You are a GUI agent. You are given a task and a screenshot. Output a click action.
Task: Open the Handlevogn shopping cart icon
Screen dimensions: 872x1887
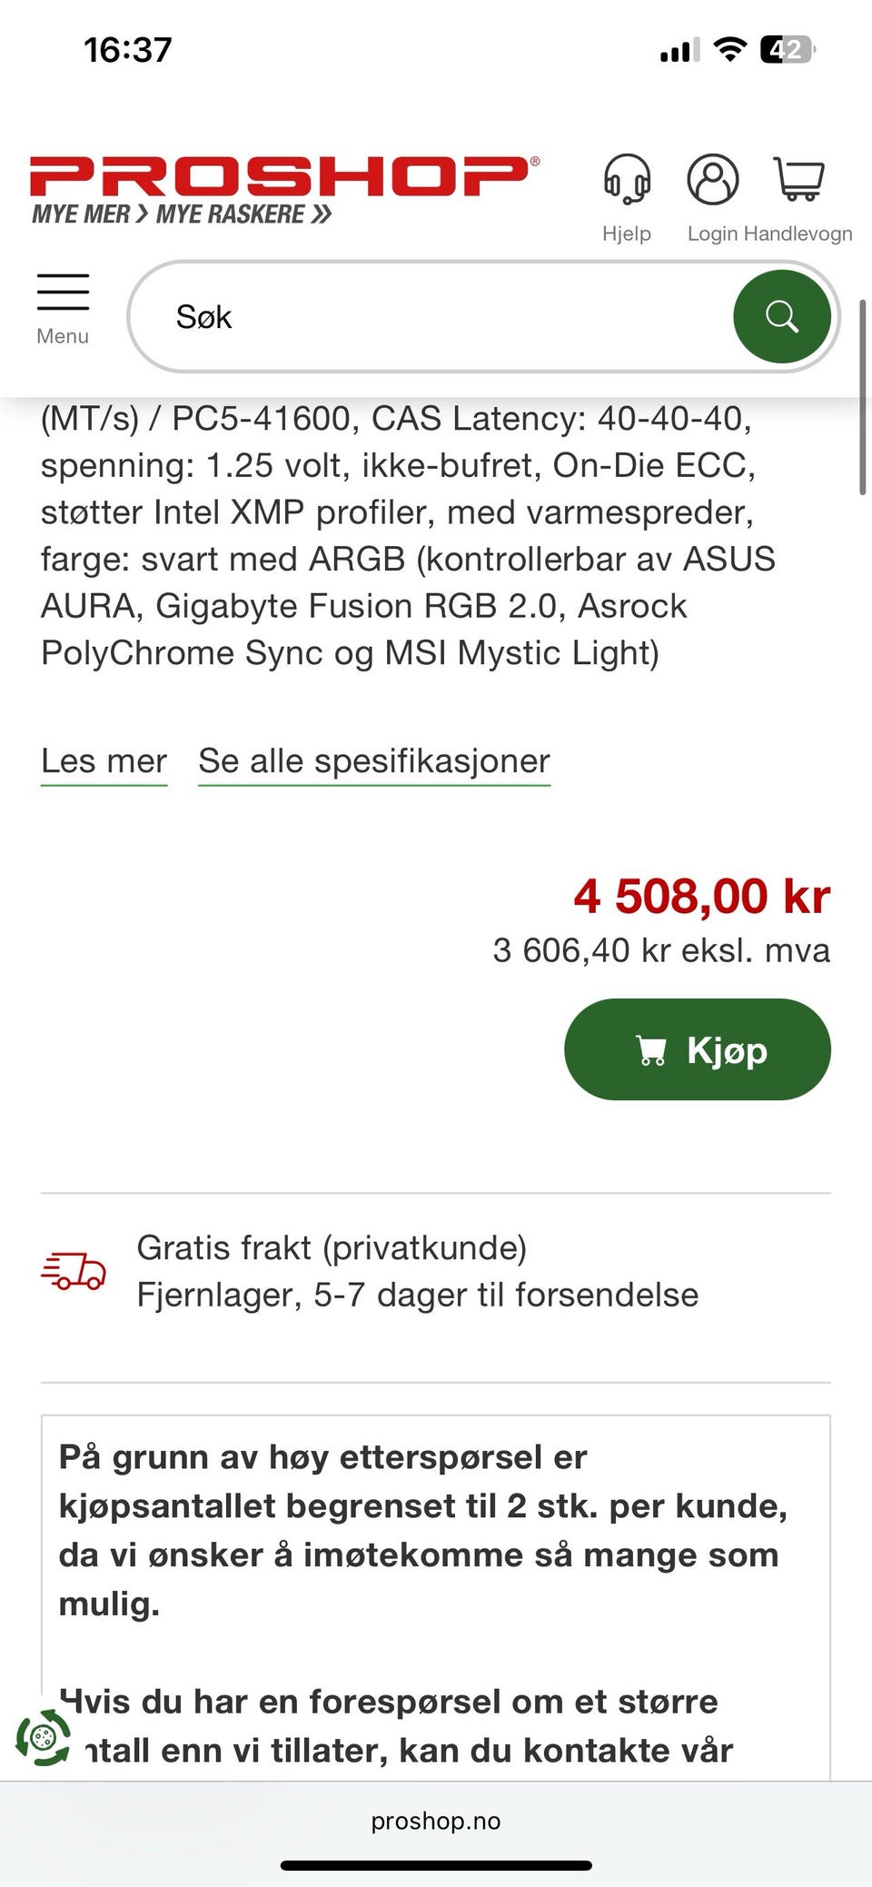(x=798, y=180)
